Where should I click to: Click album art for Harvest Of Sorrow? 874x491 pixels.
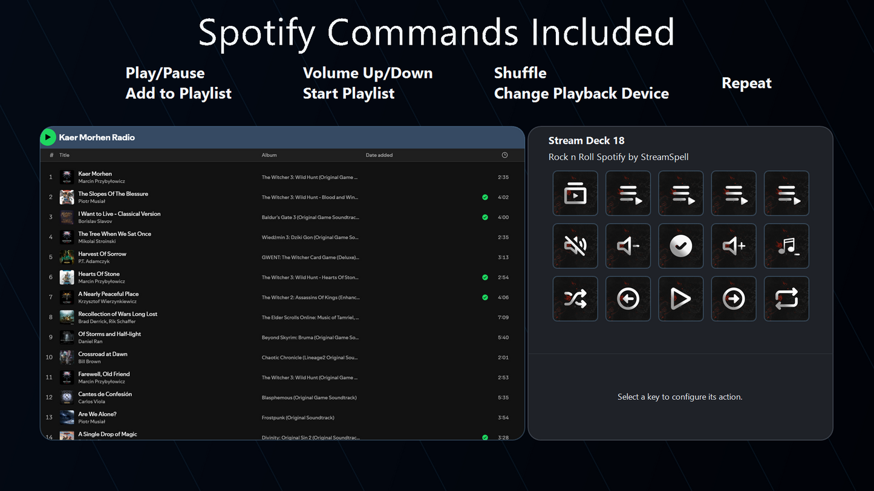click(67, 257)
